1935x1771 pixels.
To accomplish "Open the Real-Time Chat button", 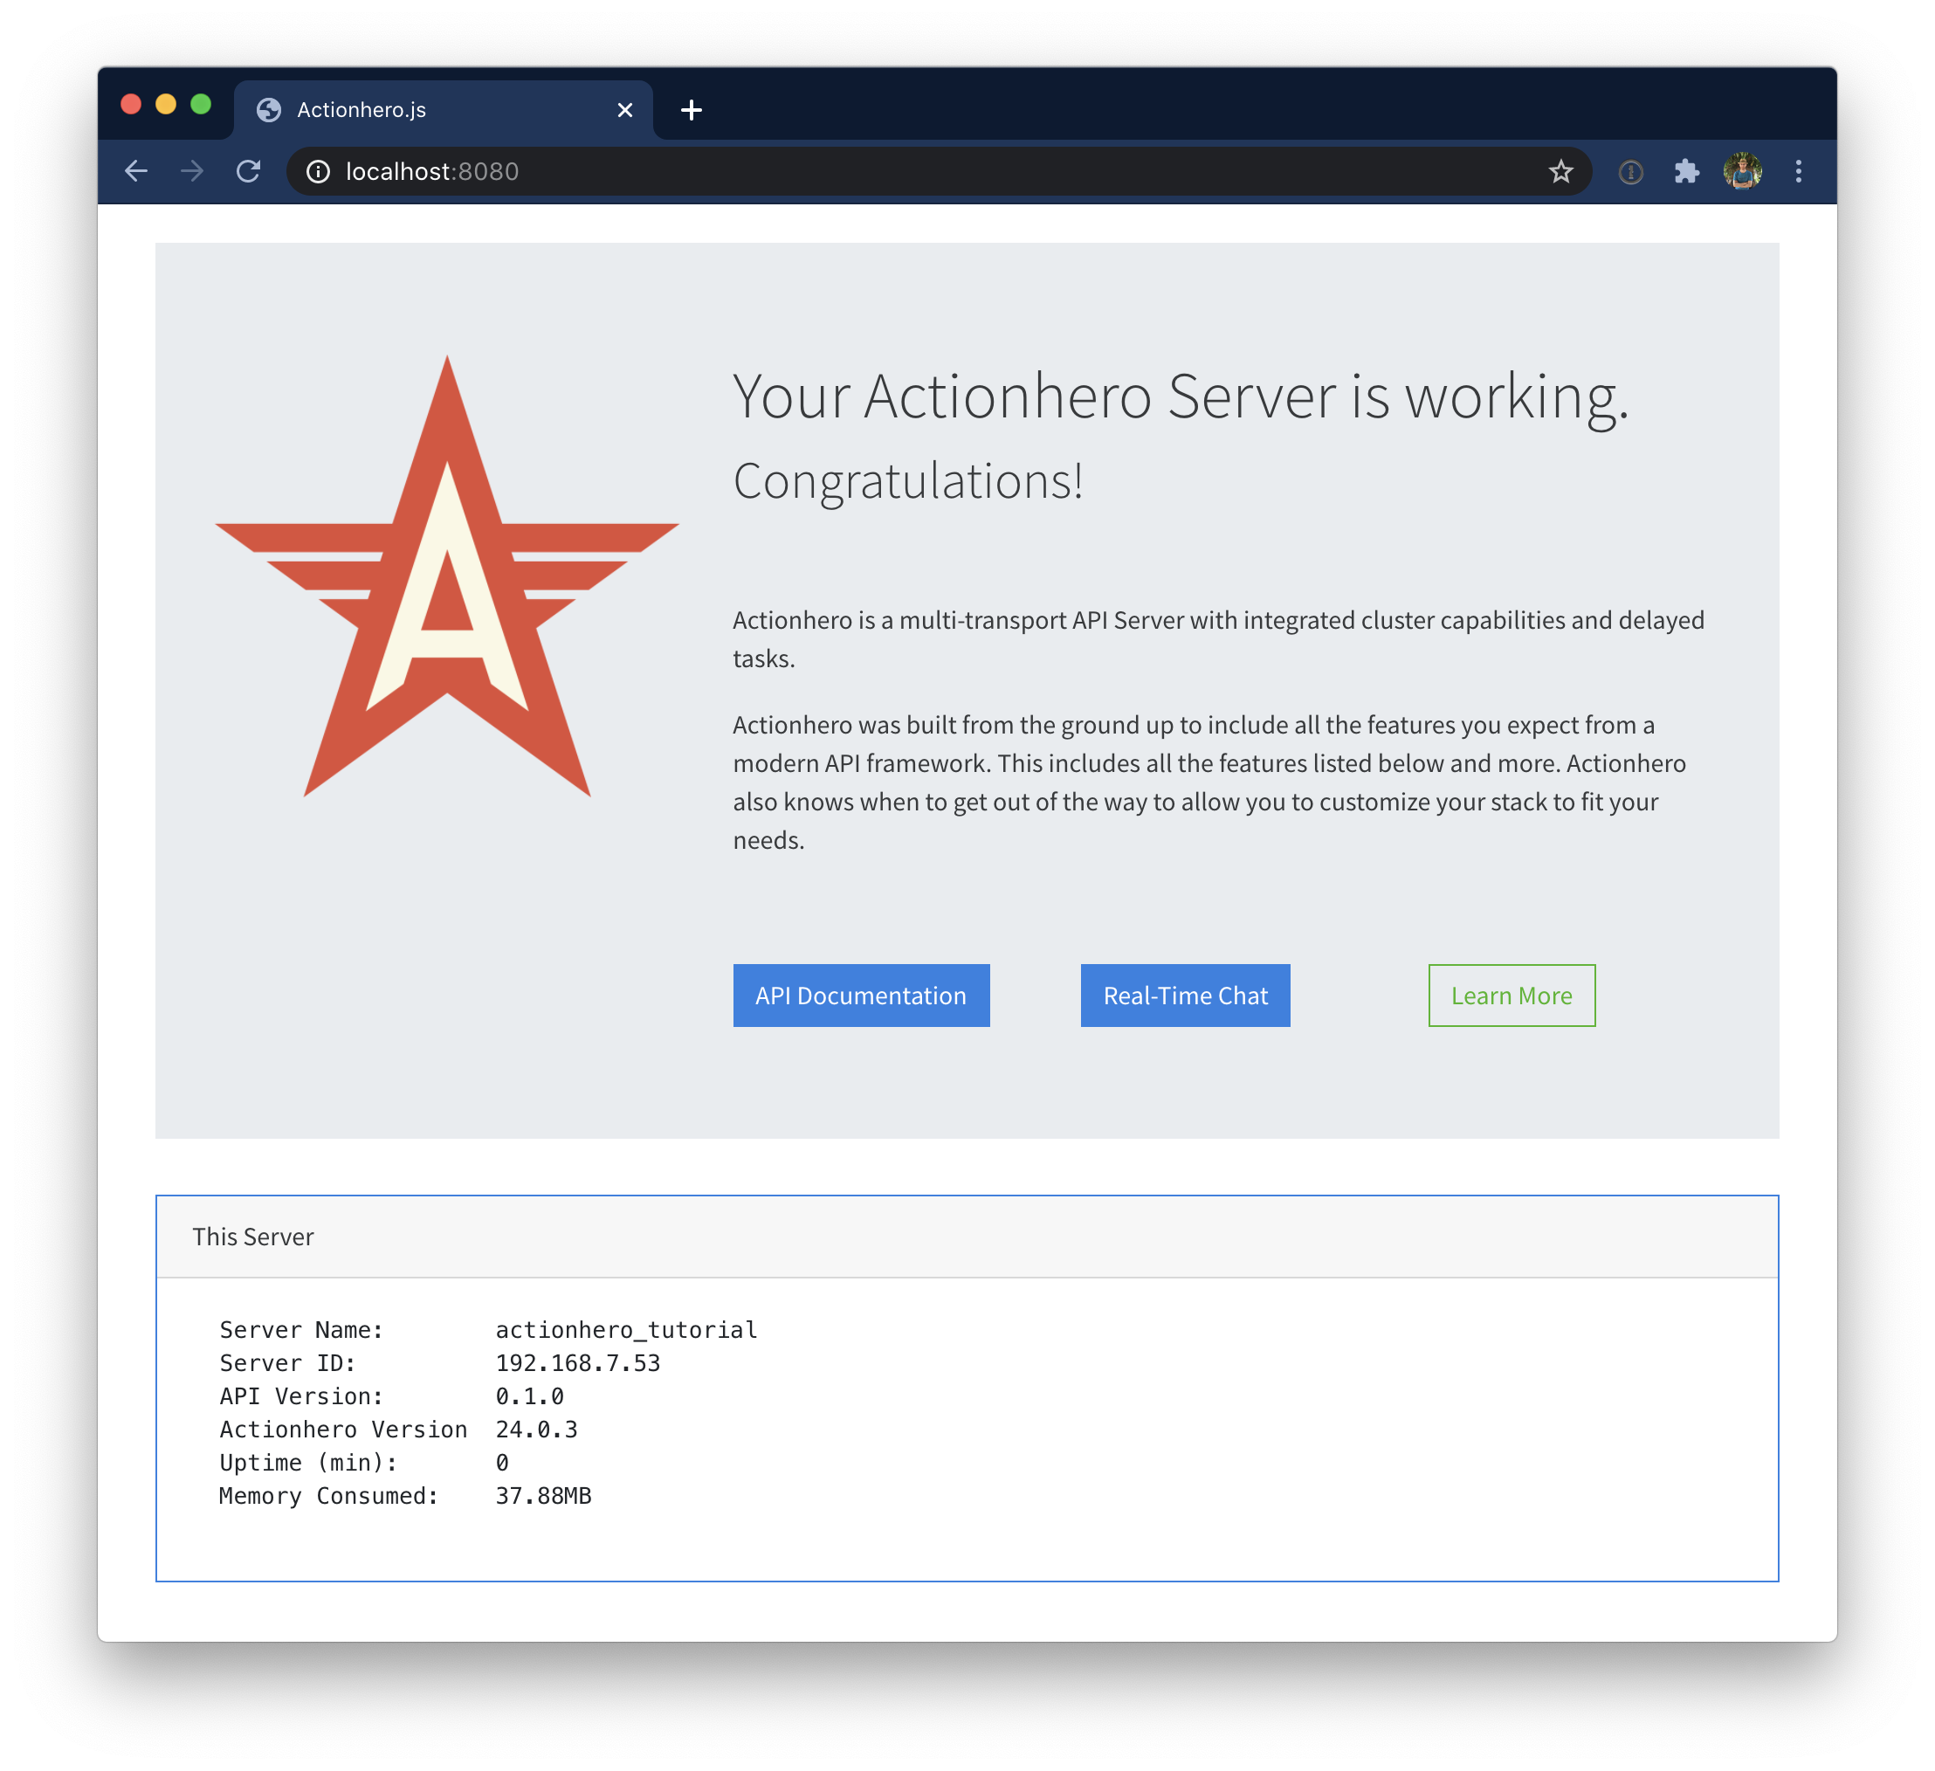I will 1186,996.
